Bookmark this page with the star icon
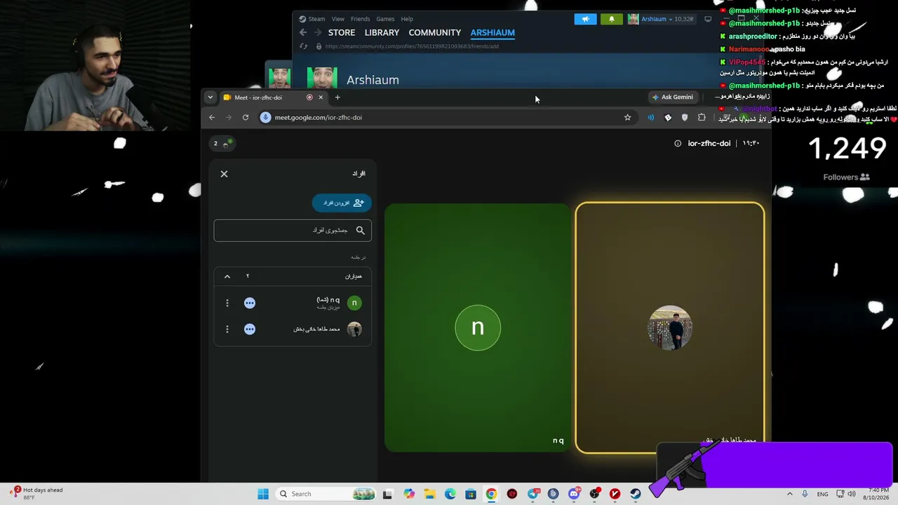 click(x=628, y=117)
